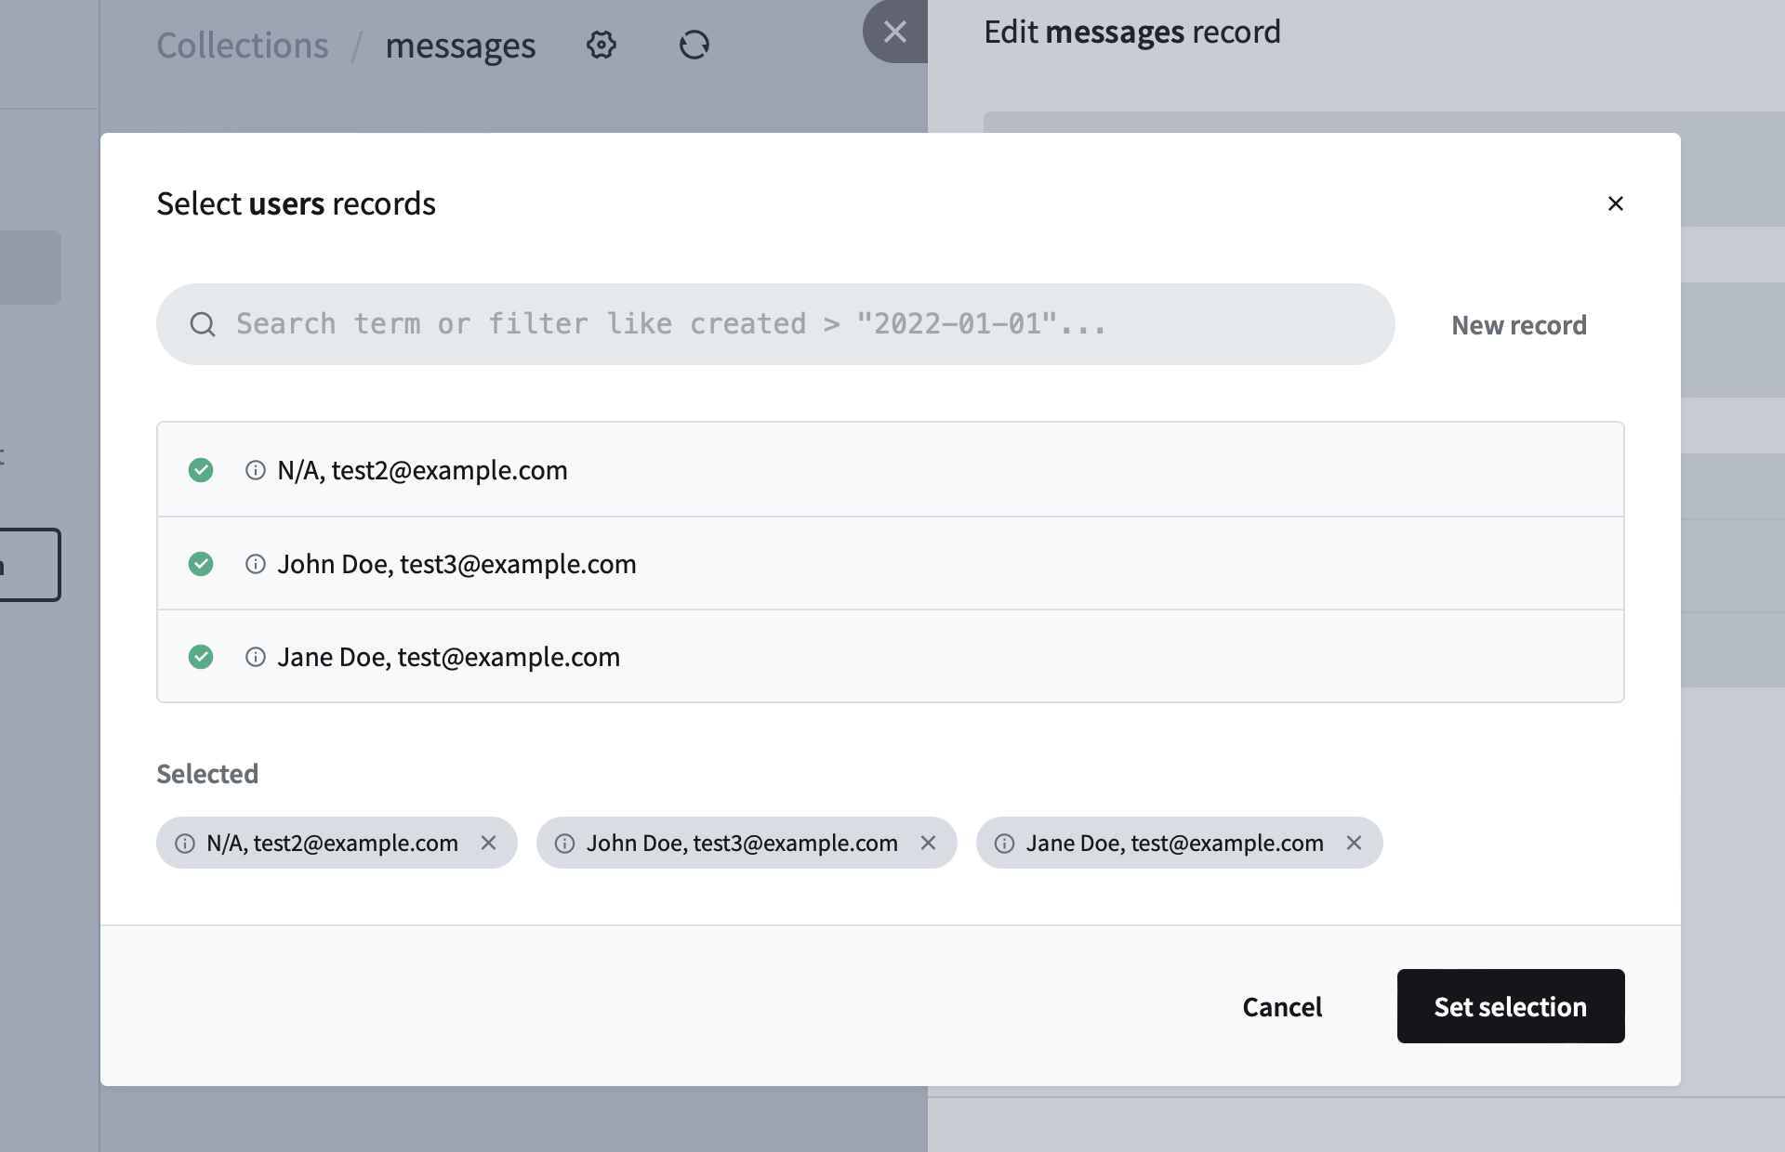Open the messages collection settings gear
1785x1152 pixels.
tap(601, 45)
